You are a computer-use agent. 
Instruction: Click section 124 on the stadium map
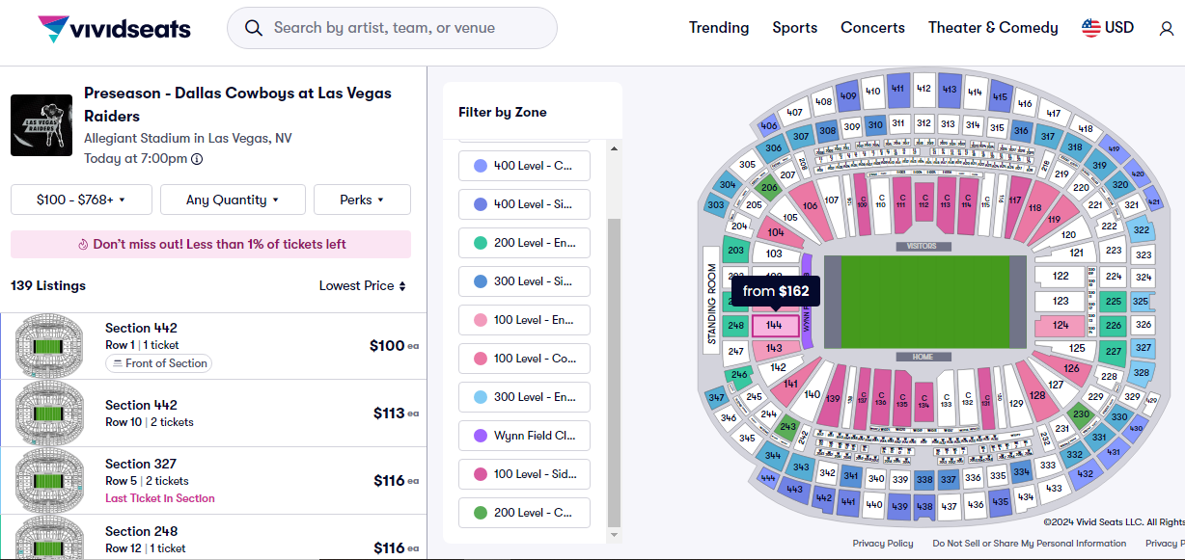(x=1061, y=326)
